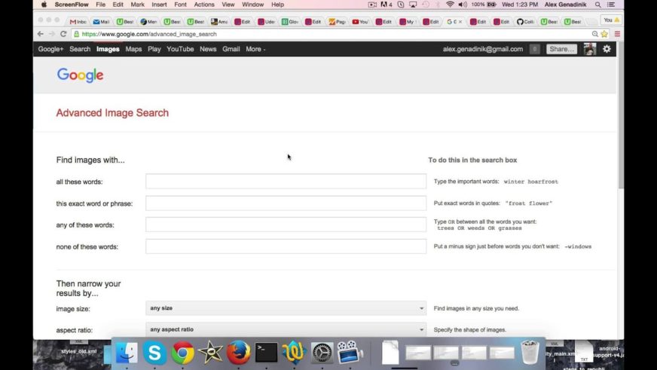Open YouTube from the Google bar
Viewport: 657px width, 370px height.
180,49
